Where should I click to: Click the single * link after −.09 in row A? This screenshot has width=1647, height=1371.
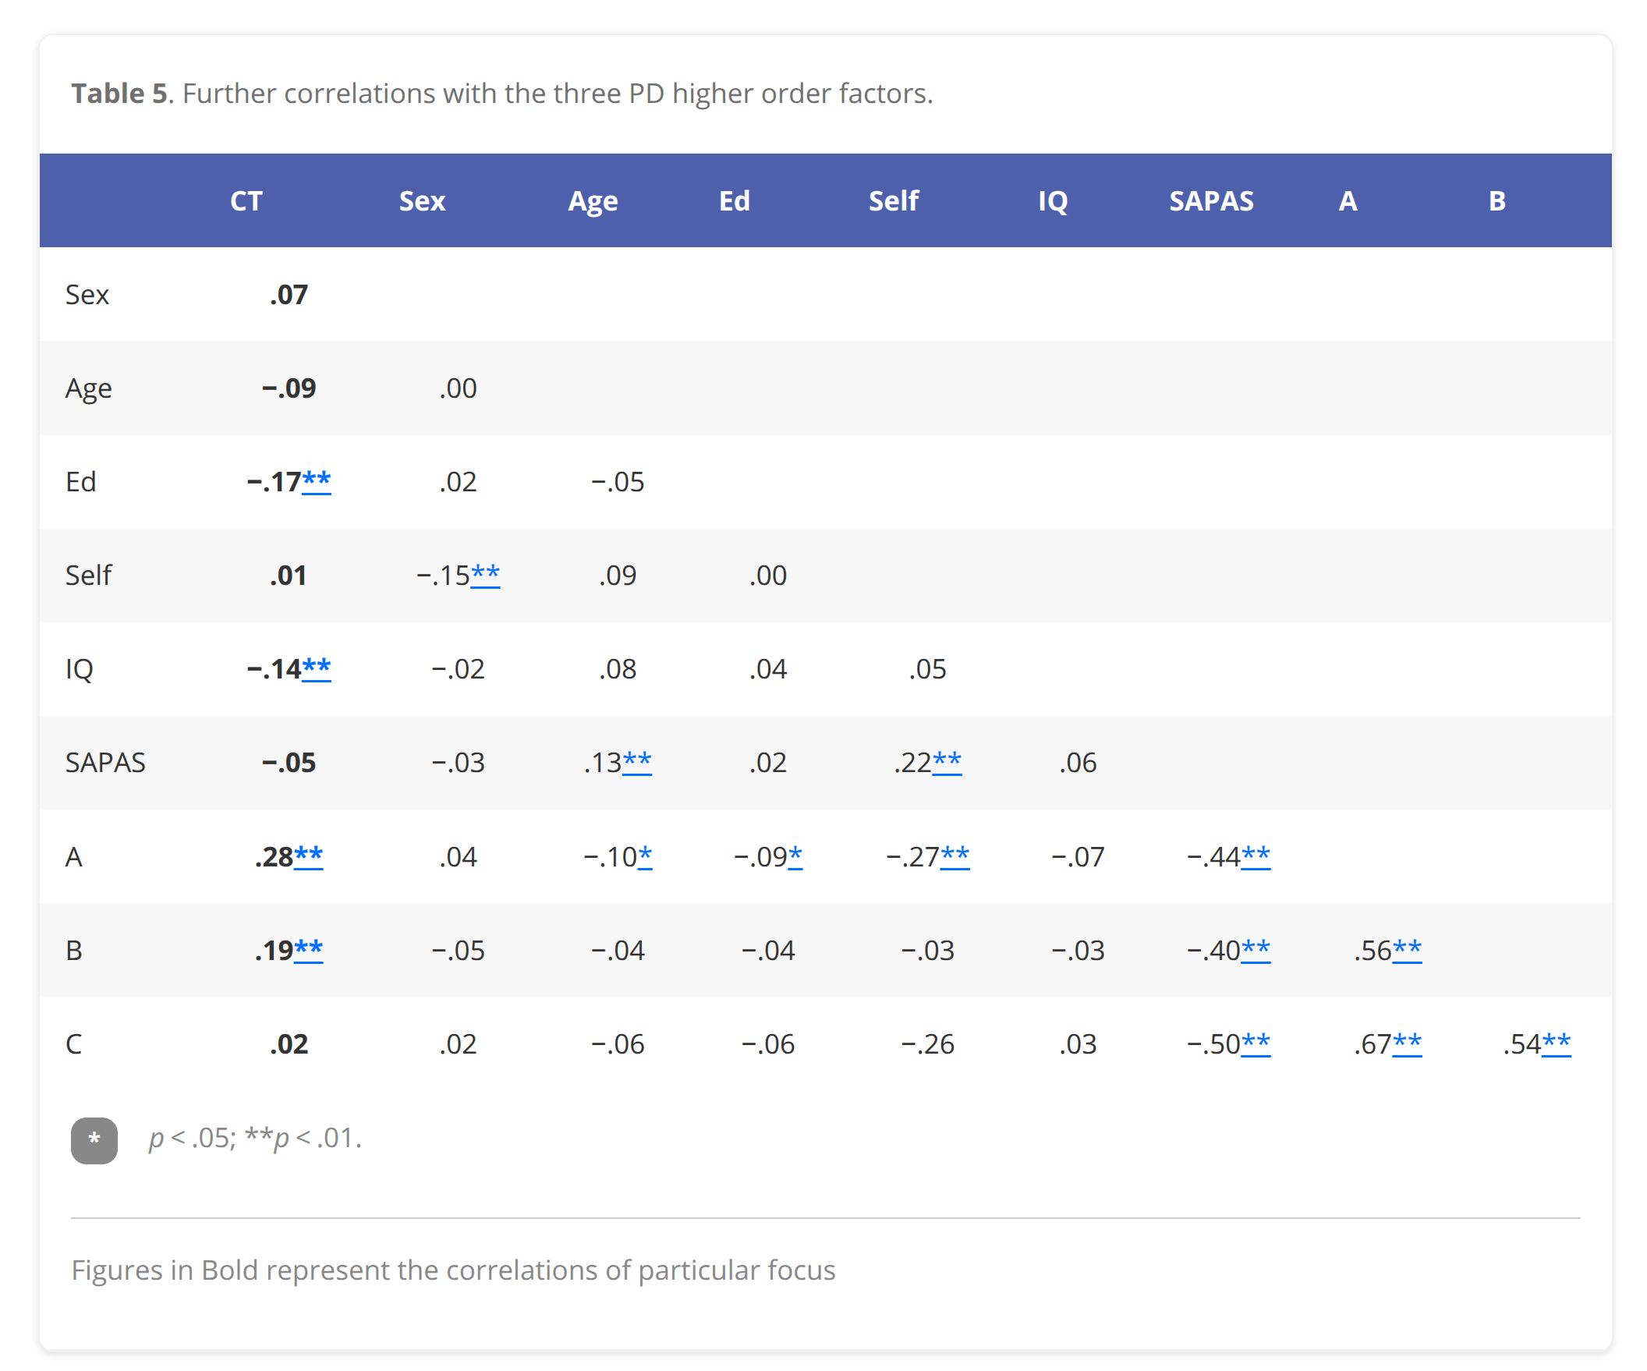point(795,855)
